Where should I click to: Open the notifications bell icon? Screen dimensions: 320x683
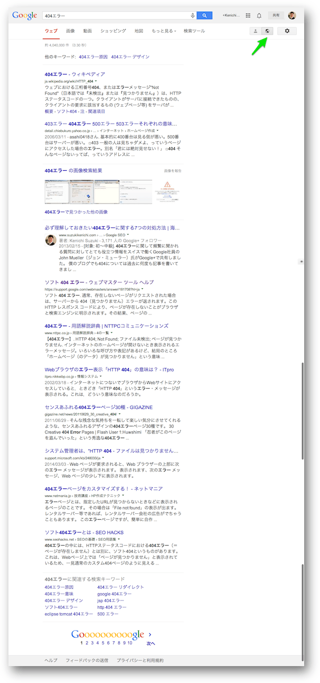(259, 16)
